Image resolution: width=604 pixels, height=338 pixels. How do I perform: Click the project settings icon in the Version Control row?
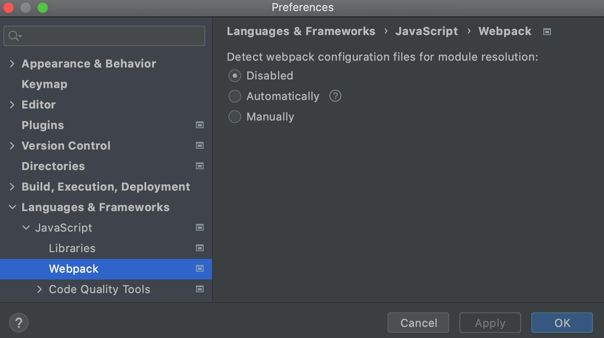199,146
